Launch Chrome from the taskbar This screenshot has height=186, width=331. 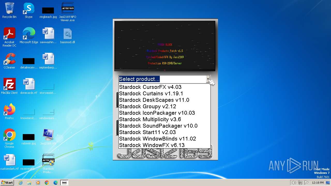47,183
